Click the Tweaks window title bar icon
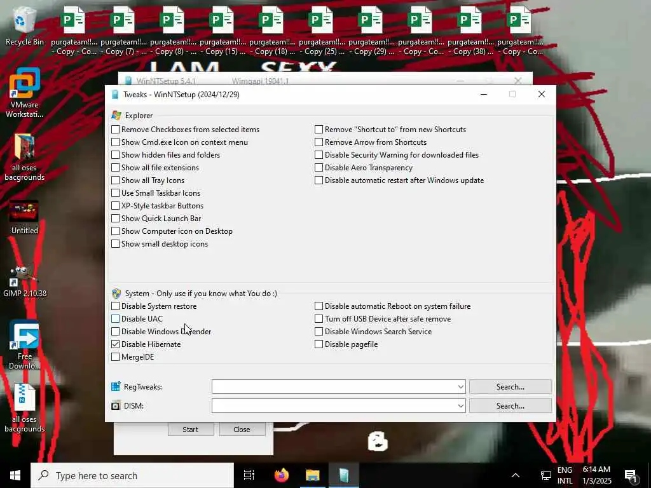Viewport: 651px width, 488px height. pyautogui.click(x=115, y=95)
